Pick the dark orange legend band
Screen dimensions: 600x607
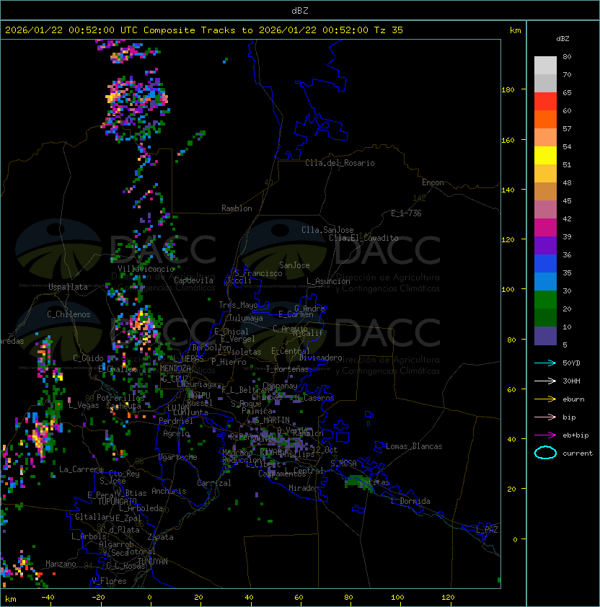point(545,120)
